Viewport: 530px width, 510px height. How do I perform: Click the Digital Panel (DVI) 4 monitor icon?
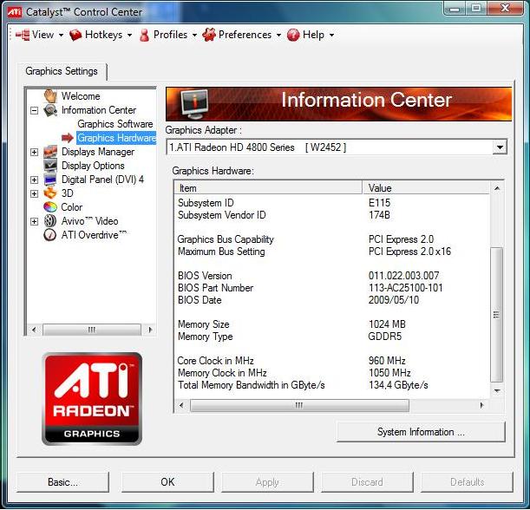pyautogui.click(x=50, y=180)
